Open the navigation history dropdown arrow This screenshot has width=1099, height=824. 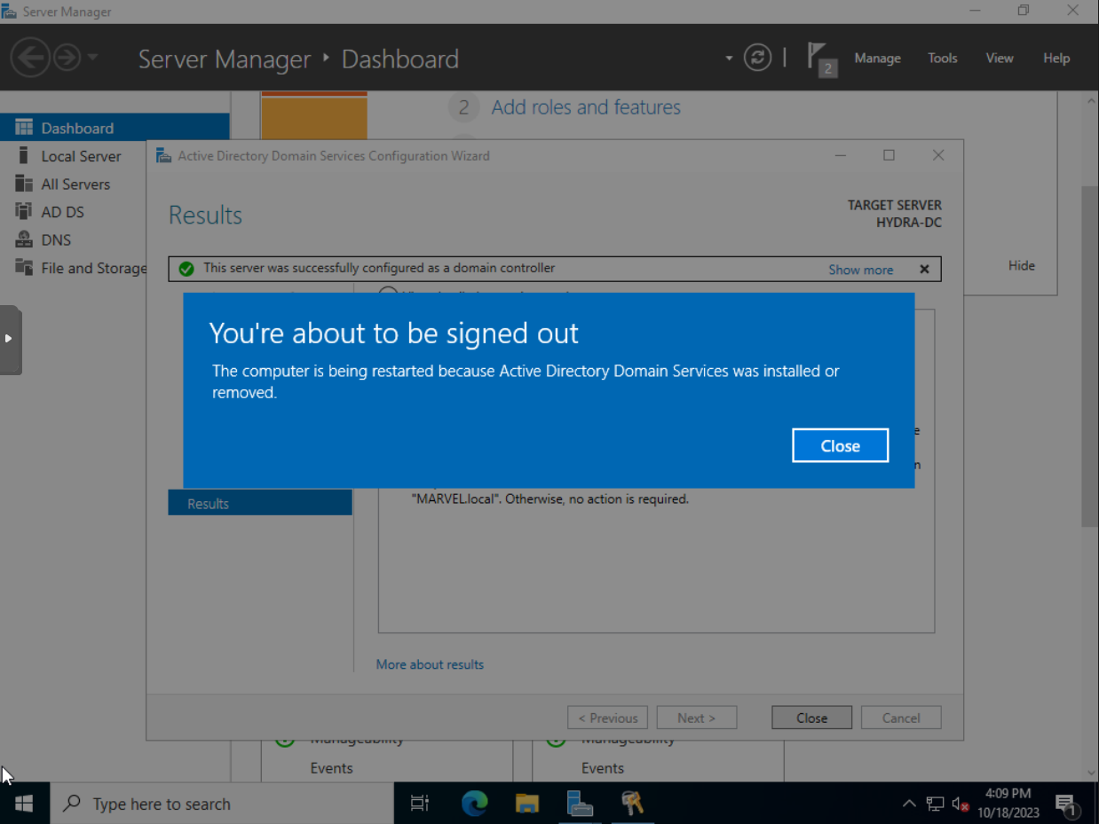point(92,59)
